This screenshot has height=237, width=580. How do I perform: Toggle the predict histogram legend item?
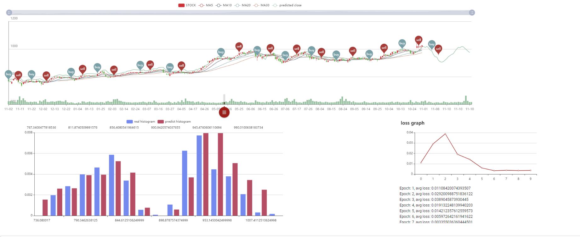point(174,122)
